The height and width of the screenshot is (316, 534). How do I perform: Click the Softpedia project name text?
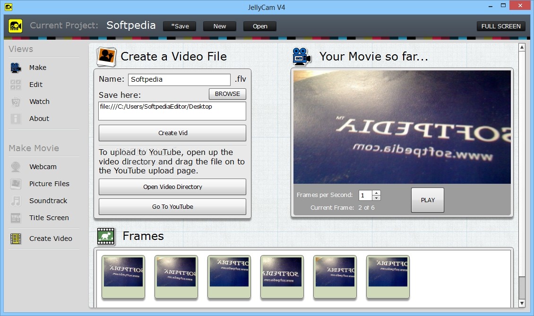(x=131, y=26)
